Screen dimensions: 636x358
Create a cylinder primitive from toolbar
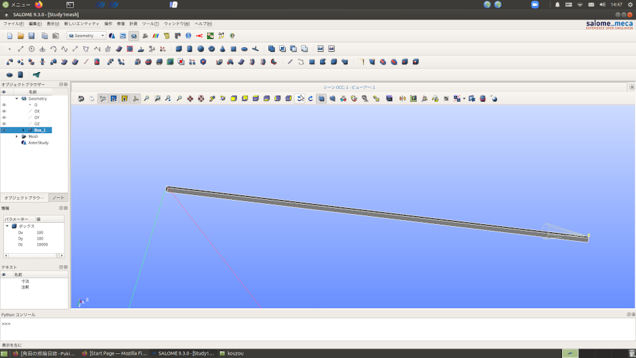(x=190, y=48)
